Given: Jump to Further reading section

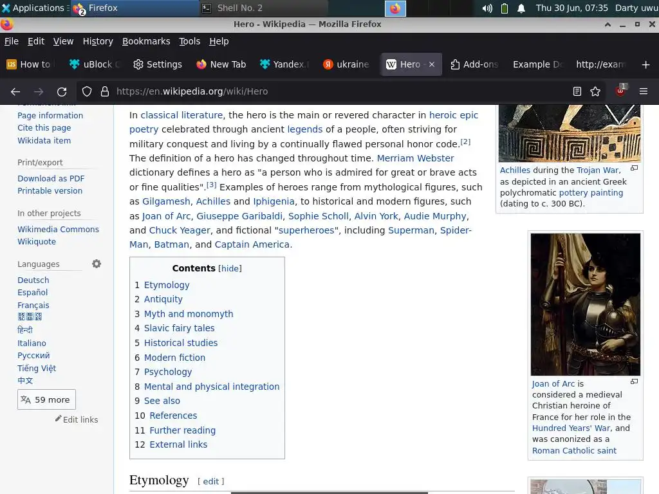Looking at the screenshot, I should [182, 430].
